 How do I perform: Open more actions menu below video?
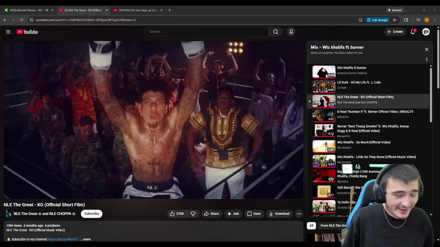[x=299, y=214]
